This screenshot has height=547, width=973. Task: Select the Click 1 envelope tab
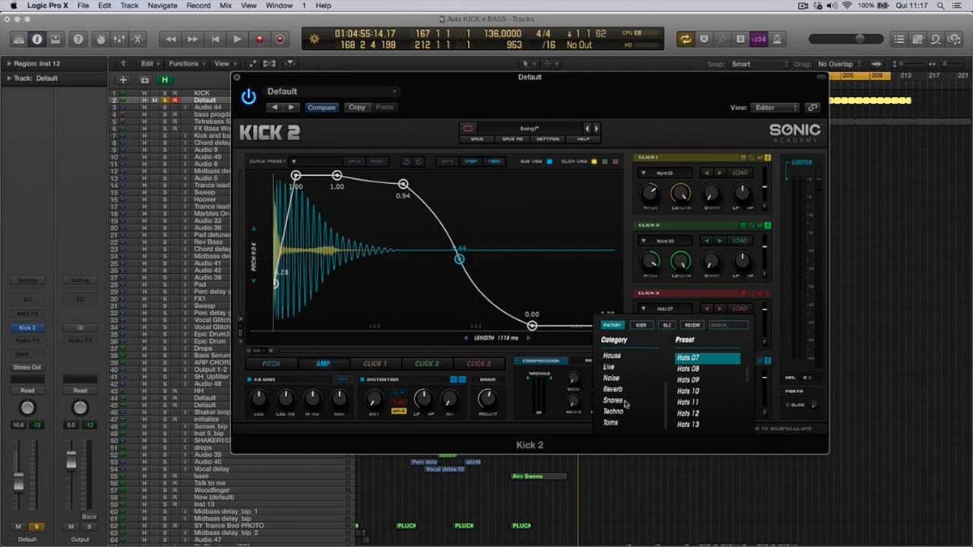coord(375,364)
